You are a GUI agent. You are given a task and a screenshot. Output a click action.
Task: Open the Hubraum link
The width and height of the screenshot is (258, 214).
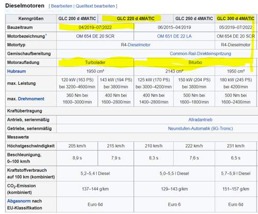coord(17,72)
